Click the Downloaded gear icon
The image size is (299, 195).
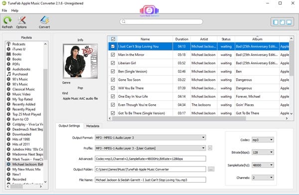click(8, 134)
